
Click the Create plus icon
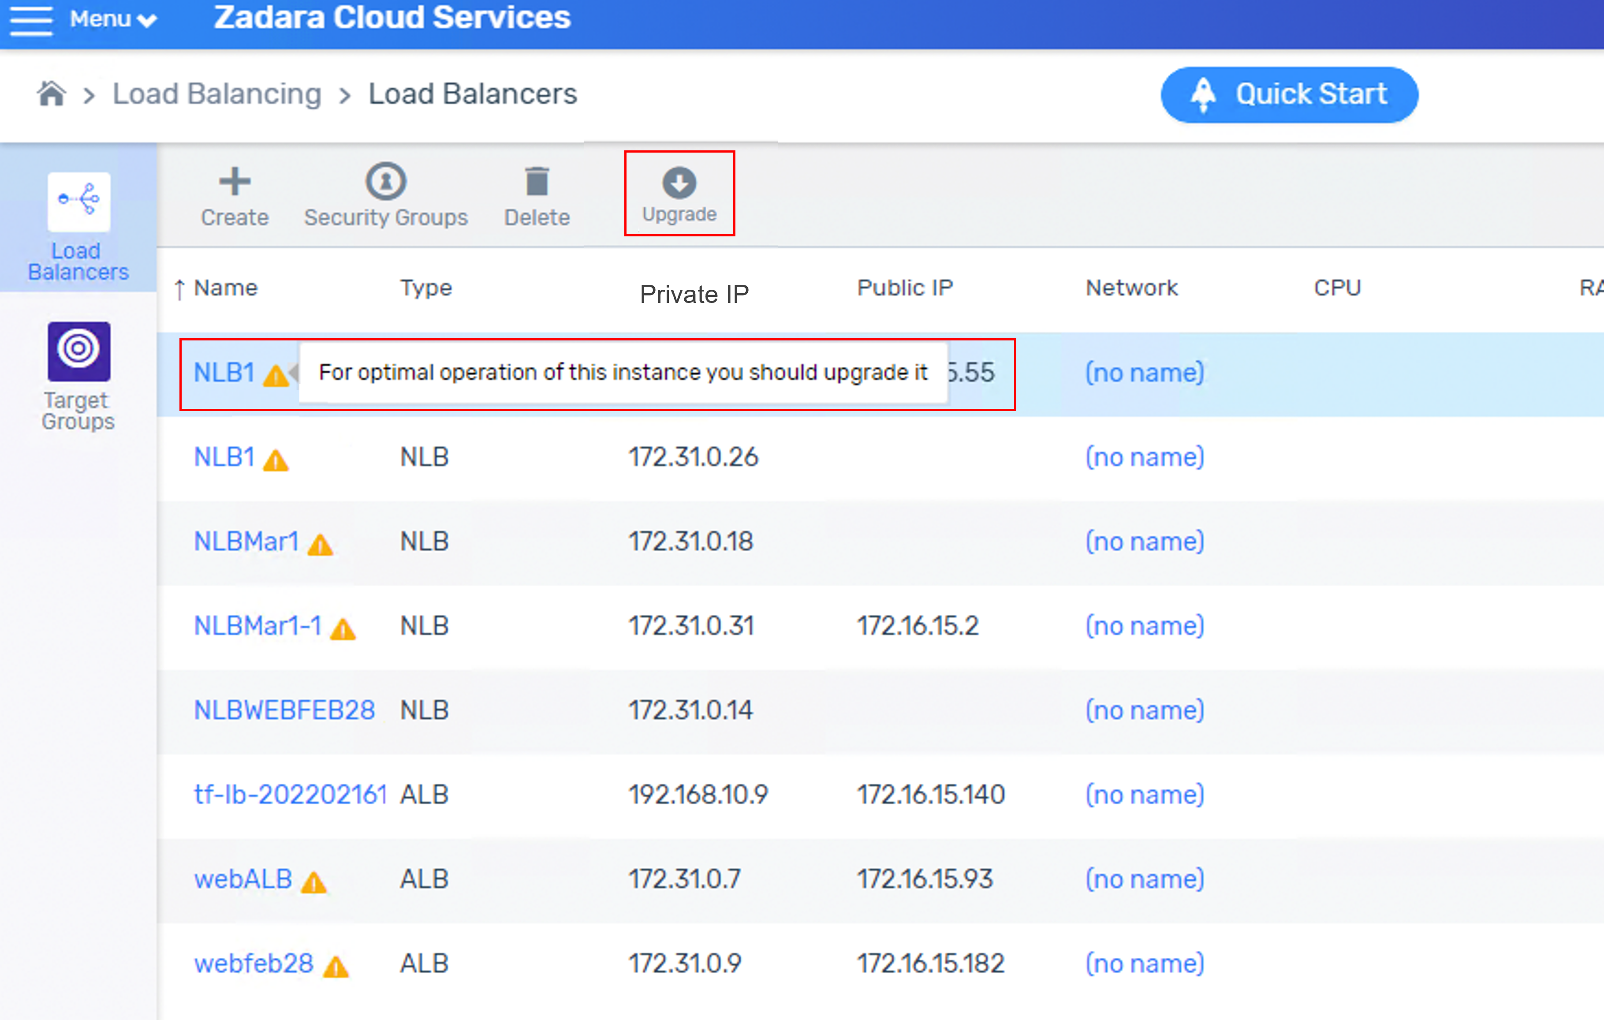pyautogui.click(x=235, y=181)
